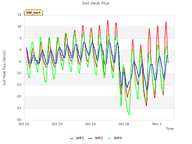
Task: Click the -10 y-axis tick label
Action: pyautogui.click(x=19, y=73)
